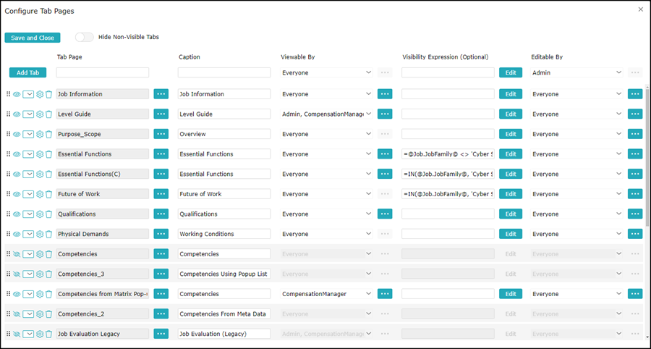
Task: Delete the Level Guide tab via trash icon
Action: (48, 114)
